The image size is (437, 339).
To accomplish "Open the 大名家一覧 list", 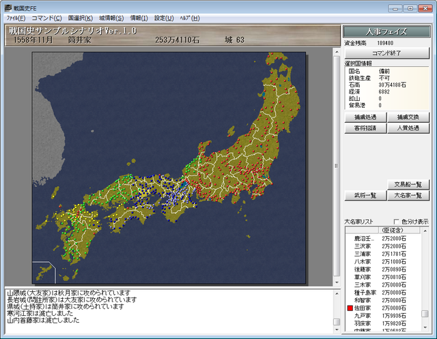I will click(408, 195).
